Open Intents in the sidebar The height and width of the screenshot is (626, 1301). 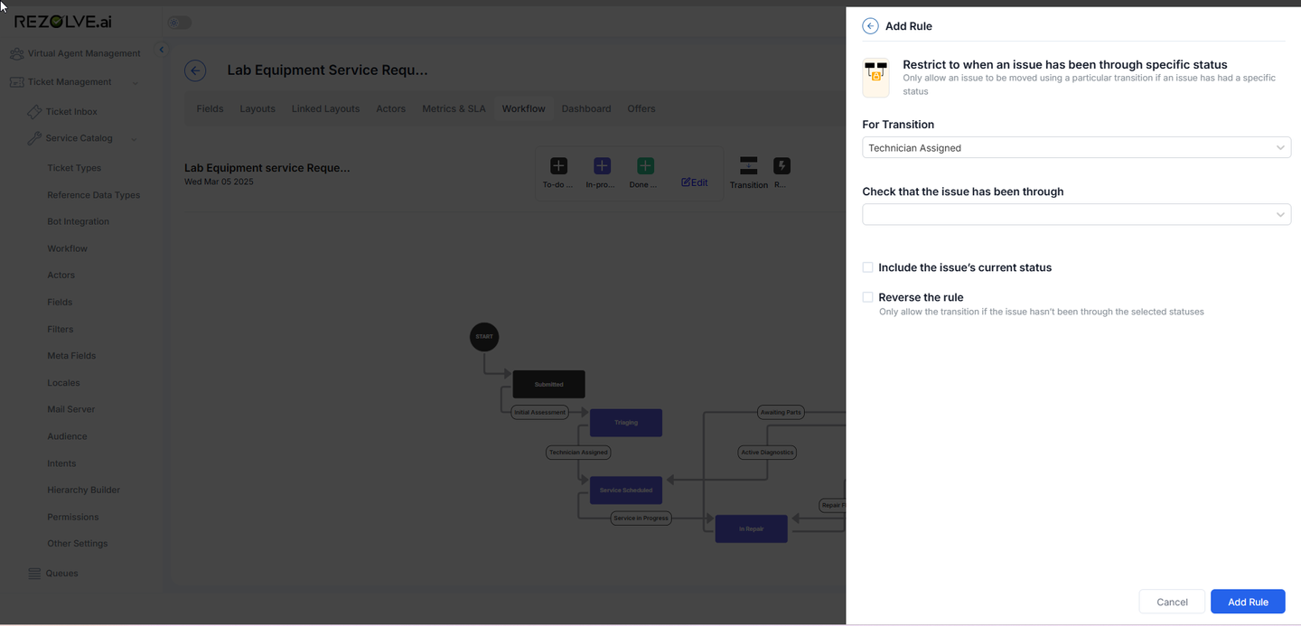61,463
